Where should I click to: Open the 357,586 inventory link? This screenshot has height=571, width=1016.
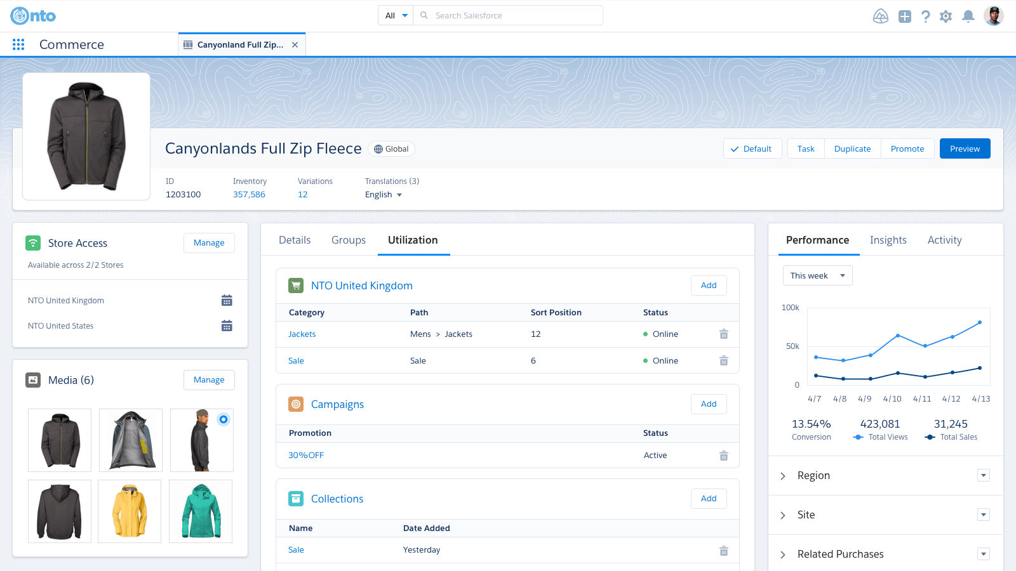pyautogui.click(x=249, y=195)
